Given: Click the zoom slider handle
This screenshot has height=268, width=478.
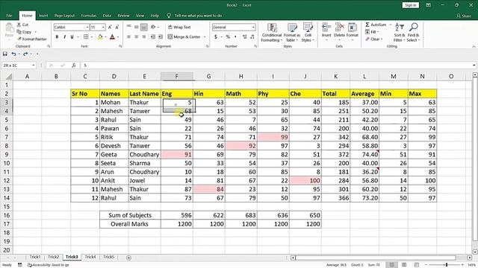Looking at the screenshot, I should pos(447,265).
